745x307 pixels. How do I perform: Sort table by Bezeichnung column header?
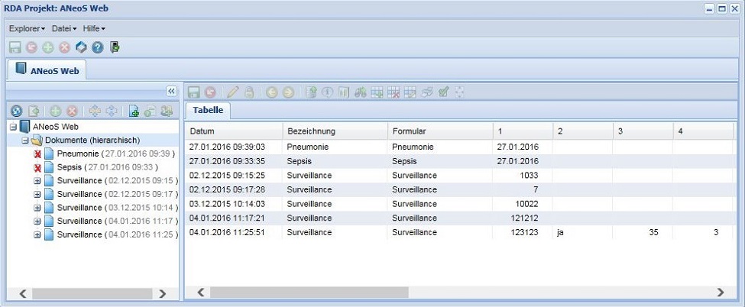[335, 131]
